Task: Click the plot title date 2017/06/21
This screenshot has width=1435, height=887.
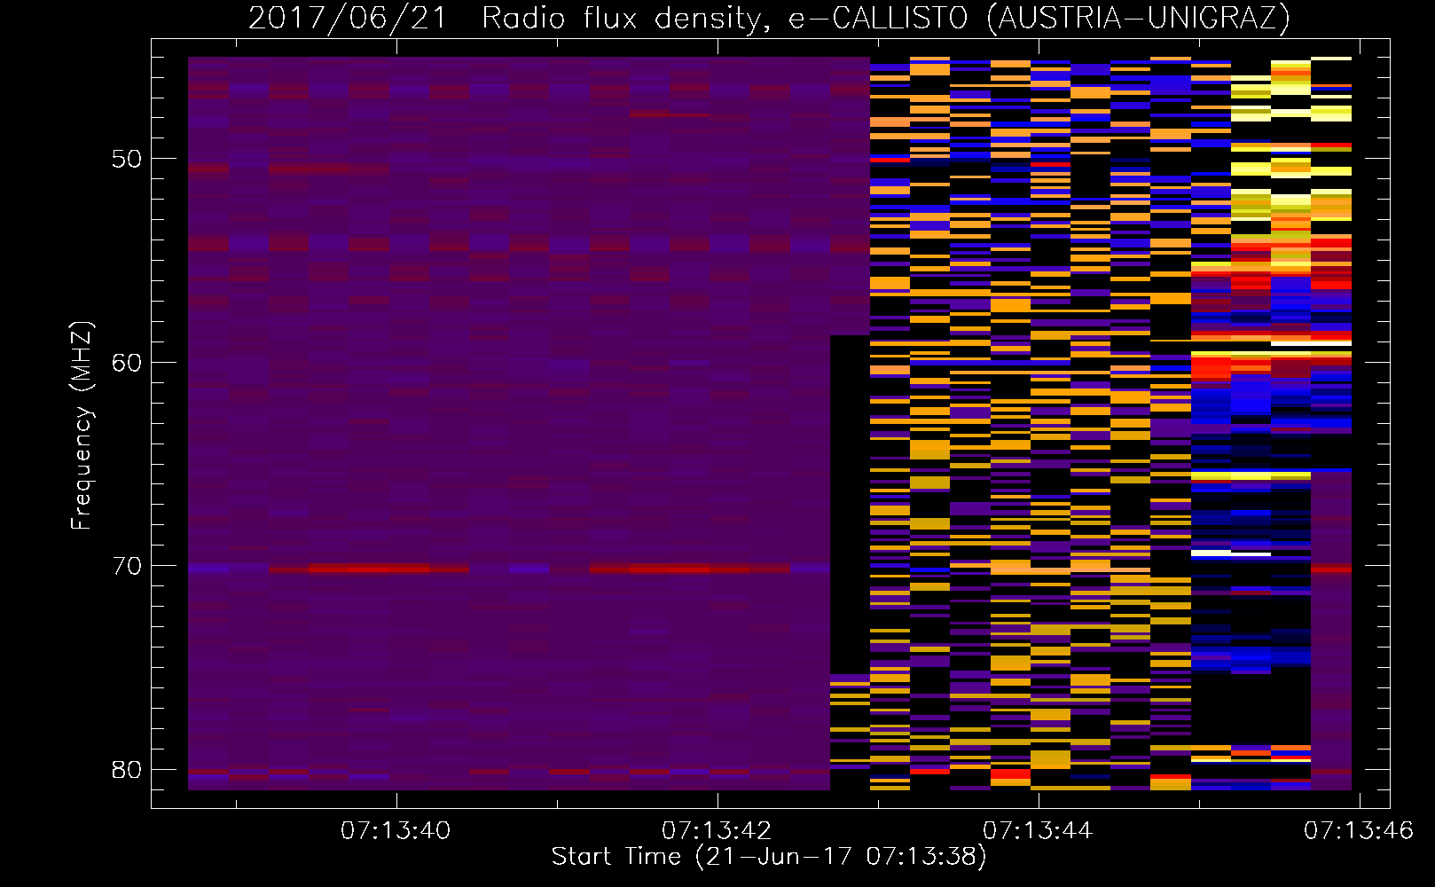Action: pos(348,18)
